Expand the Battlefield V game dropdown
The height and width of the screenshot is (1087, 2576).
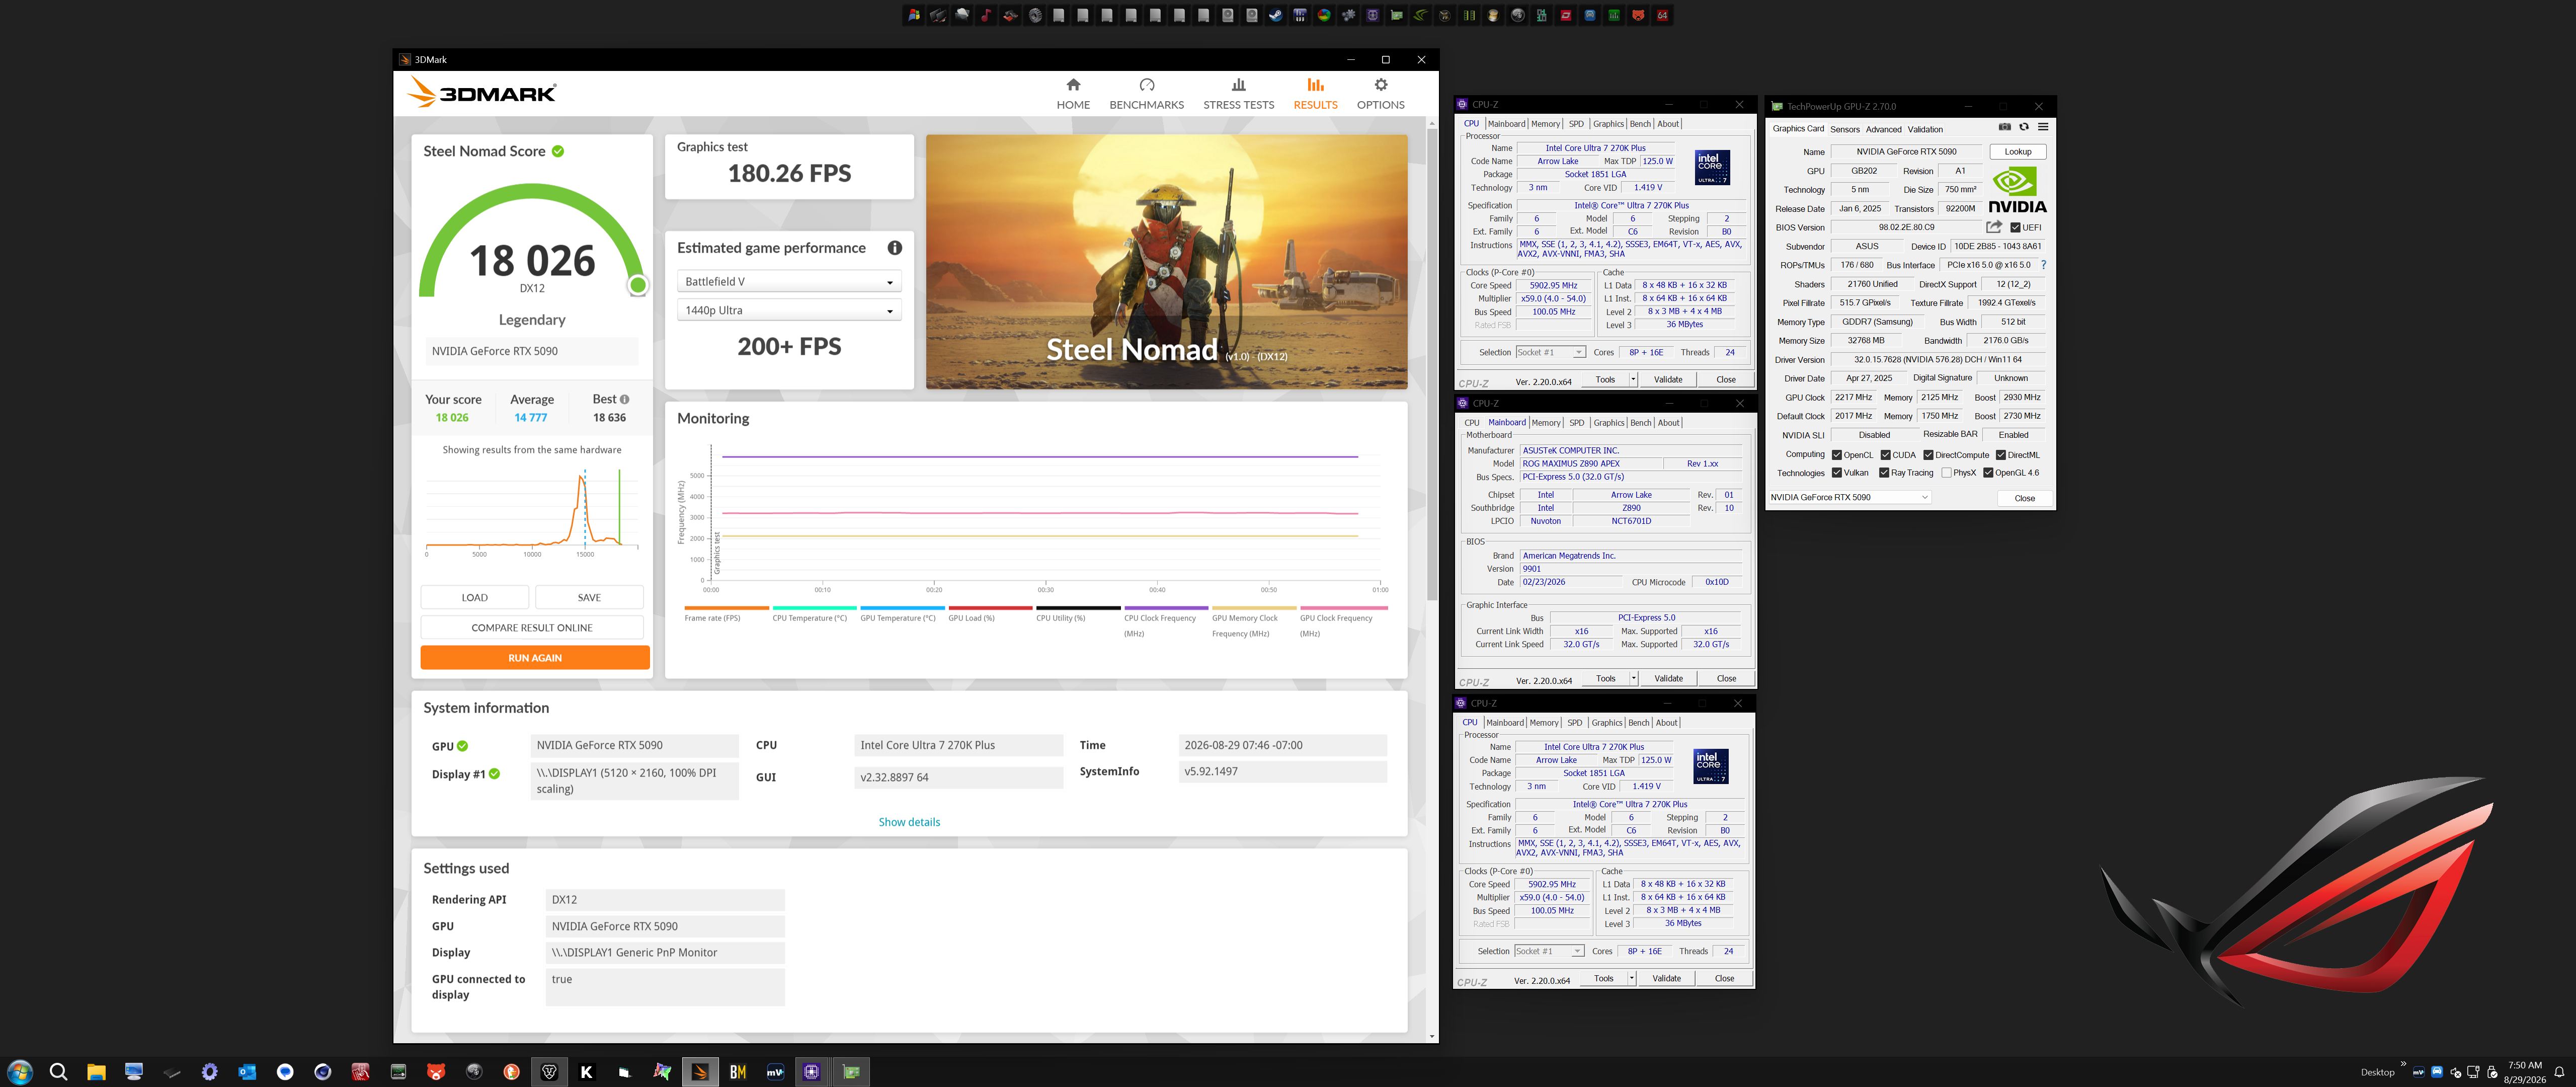pos(789,282)
